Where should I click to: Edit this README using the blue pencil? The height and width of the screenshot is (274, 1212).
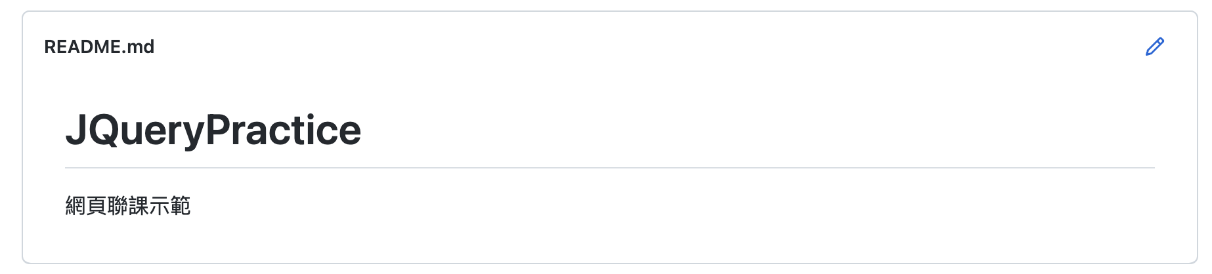[x=1155, y=47]
